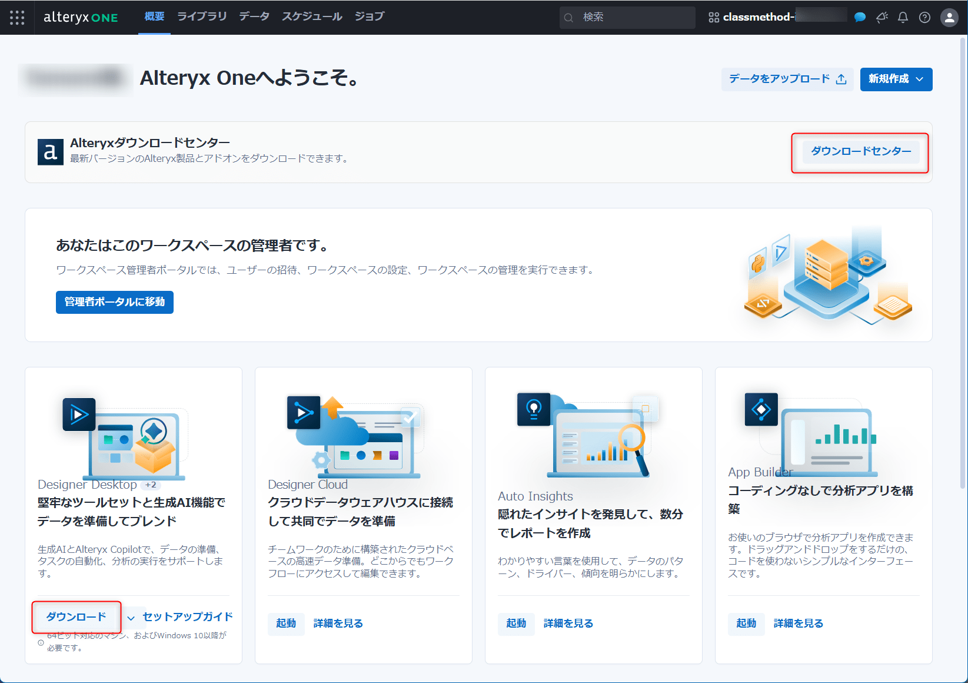968x683 pixels.
Task: Click the 管理者ポータルに移動 button
Action: (114, 302)
